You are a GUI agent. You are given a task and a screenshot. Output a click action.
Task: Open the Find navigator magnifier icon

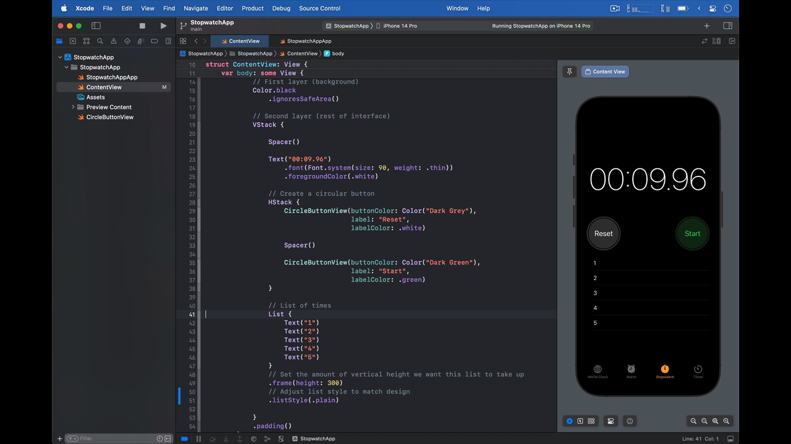tap(100, 41)
